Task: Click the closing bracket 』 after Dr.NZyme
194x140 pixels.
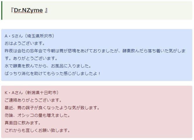Action: 46,10
